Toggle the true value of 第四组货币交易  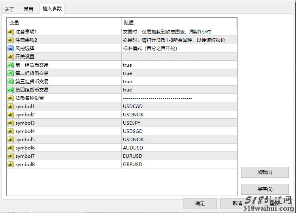click(x=179, y=90)
